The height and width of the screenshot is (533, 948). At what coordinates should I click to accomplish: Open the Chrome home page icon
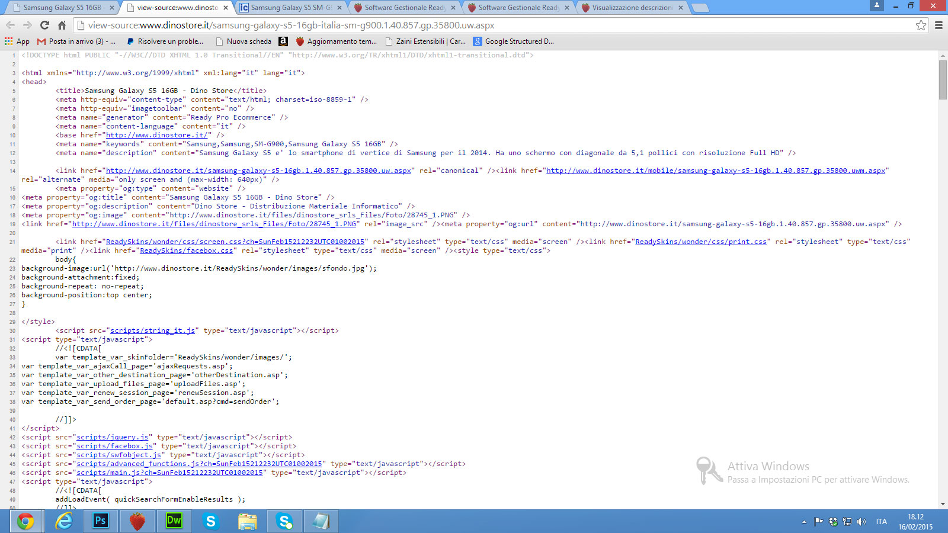(62, 25)
